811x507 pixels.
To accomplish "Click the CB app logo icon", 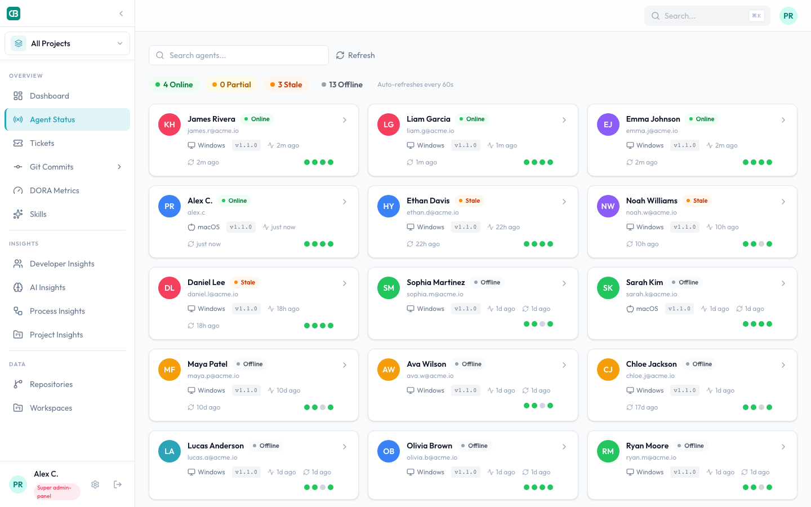I will point(14,14).
